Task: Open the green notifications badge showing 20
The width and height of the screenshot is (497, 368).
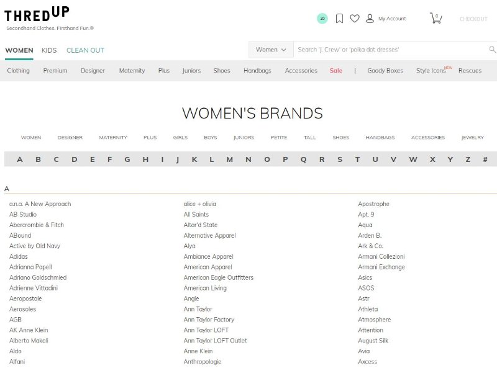Action: (x=322, y=19)
